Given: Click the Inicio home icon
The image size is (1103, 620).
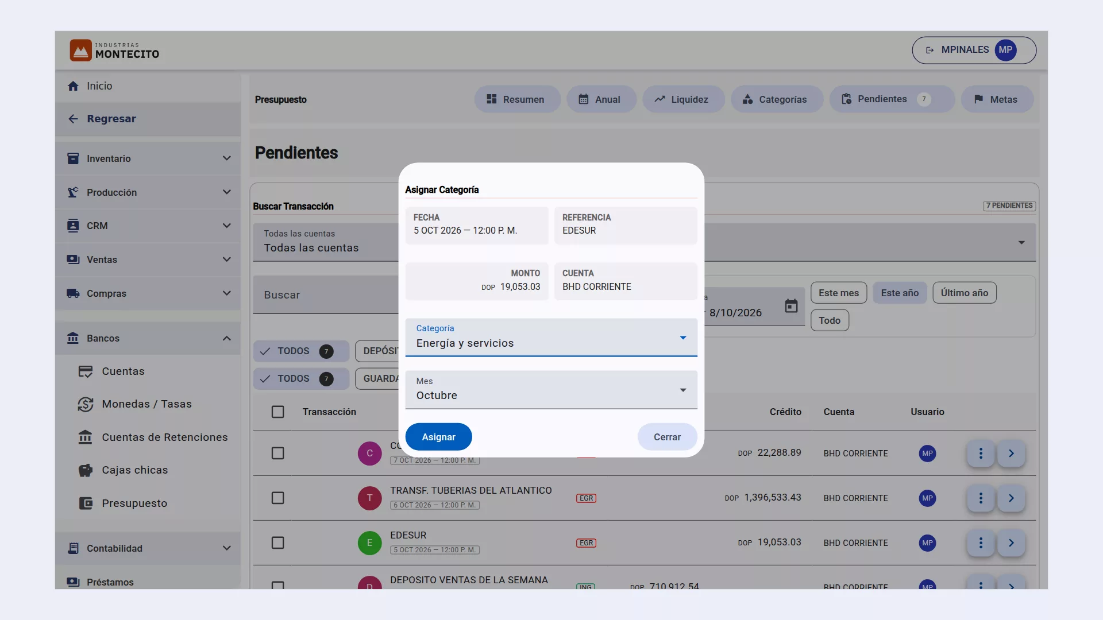Looking at the screenshot, I should [x=73, y=86].
